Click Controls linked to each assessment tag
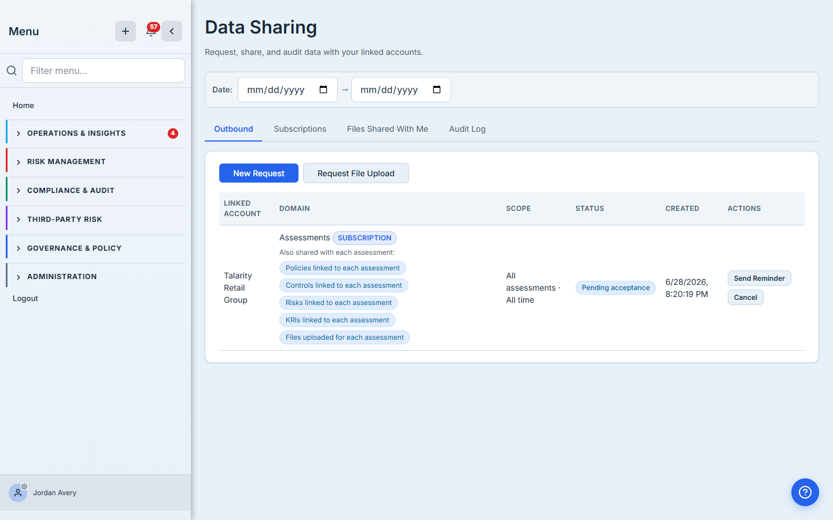 click(344, 285)
